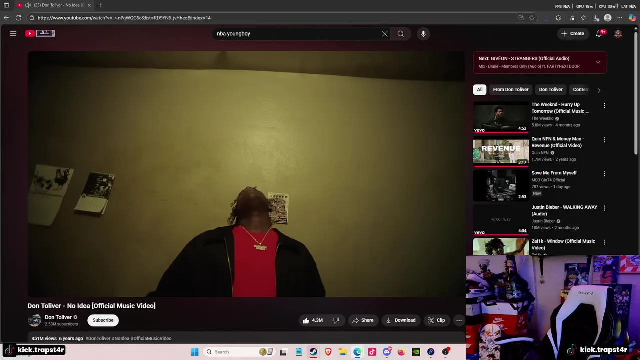
Task: Run the search using the magnifier button
Action: click(x=401, y=34)
